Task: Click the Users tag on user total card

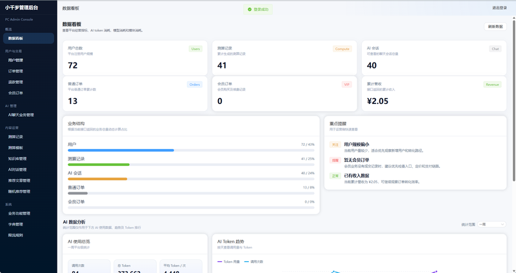Action: [x=195, y=49]
